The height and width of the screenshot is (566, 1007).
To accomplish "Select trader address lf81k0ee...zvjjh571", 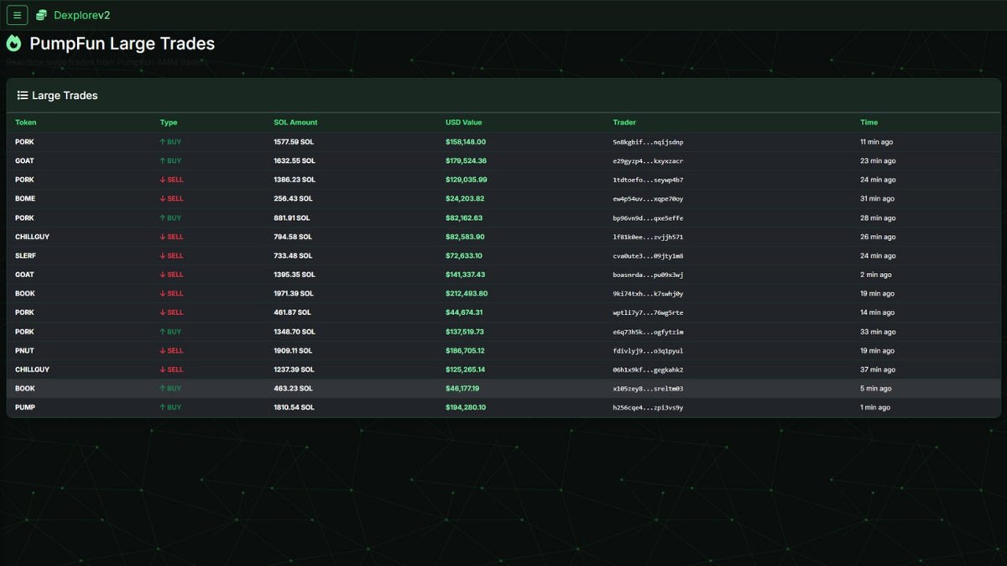I will click(648, 237).
